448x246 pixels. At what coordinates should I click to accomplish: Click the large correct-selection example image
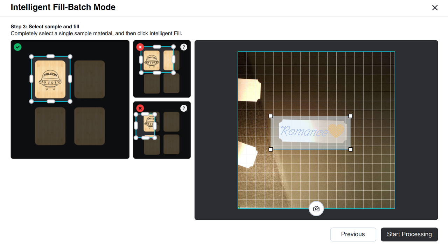70,99
